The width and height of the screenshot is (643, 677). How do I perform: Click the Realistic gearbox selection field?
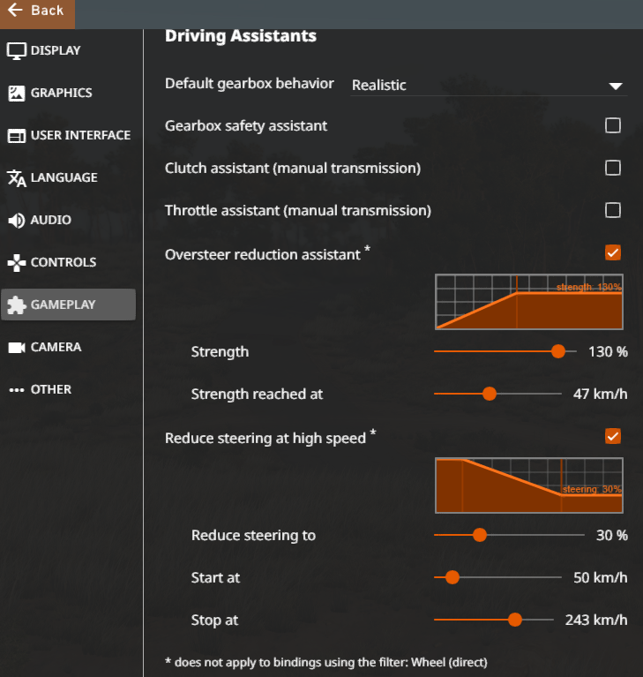489,85
